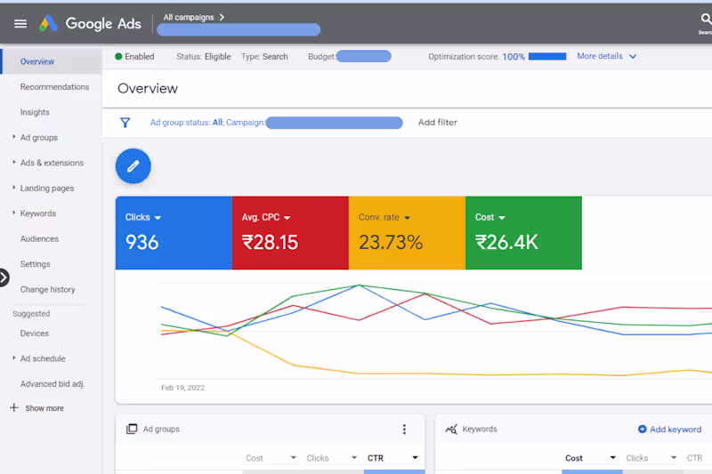The height and width of the screenshot is (474, 712).
Task: Click Add filter
Action: (437, 123)
